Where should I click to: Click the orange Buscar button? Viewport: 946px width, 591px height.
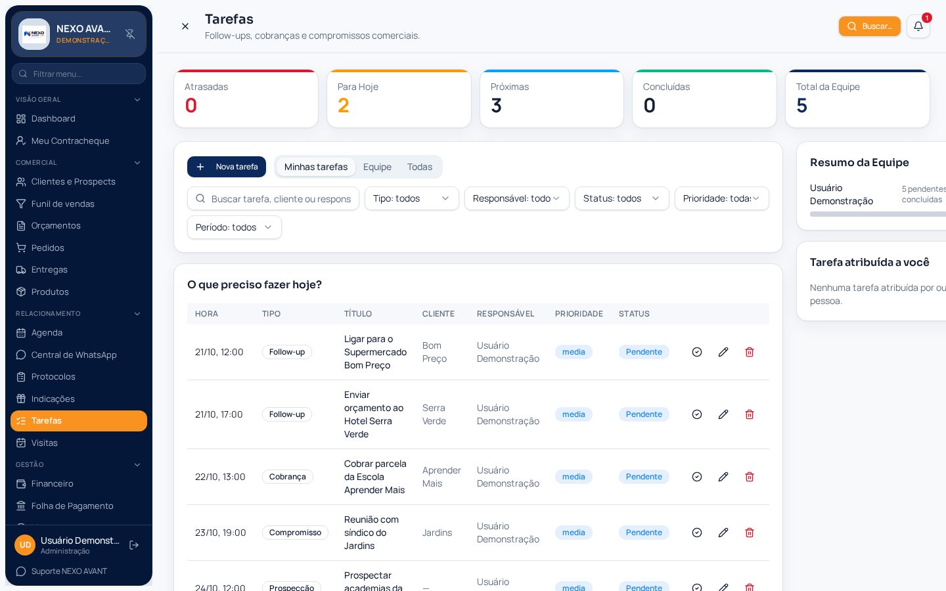pos(869,26)
